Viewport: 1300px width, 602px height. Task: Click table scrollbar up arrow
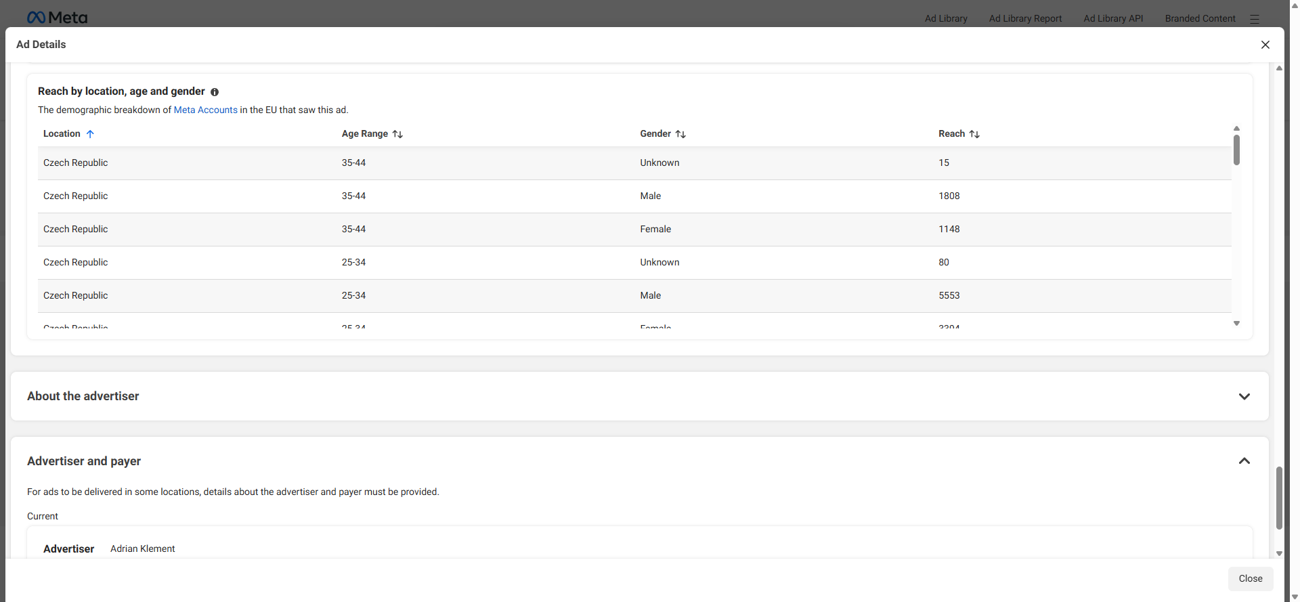[1236, 128]
